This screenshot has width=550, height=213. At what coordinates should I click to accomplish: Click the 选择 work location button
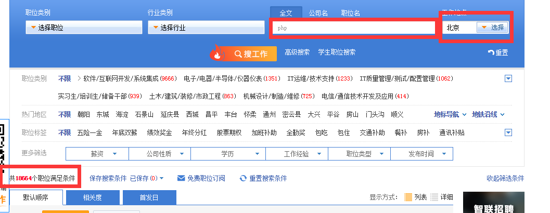(x=492, y=28)
